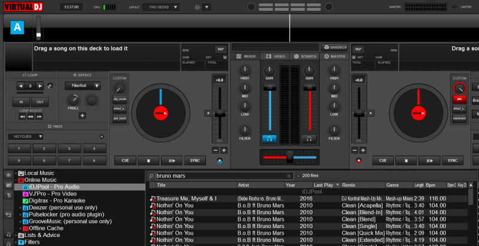Click the loop adjust move icon
Viewport: 479px width, 246px height.
(x=31, y=117)
